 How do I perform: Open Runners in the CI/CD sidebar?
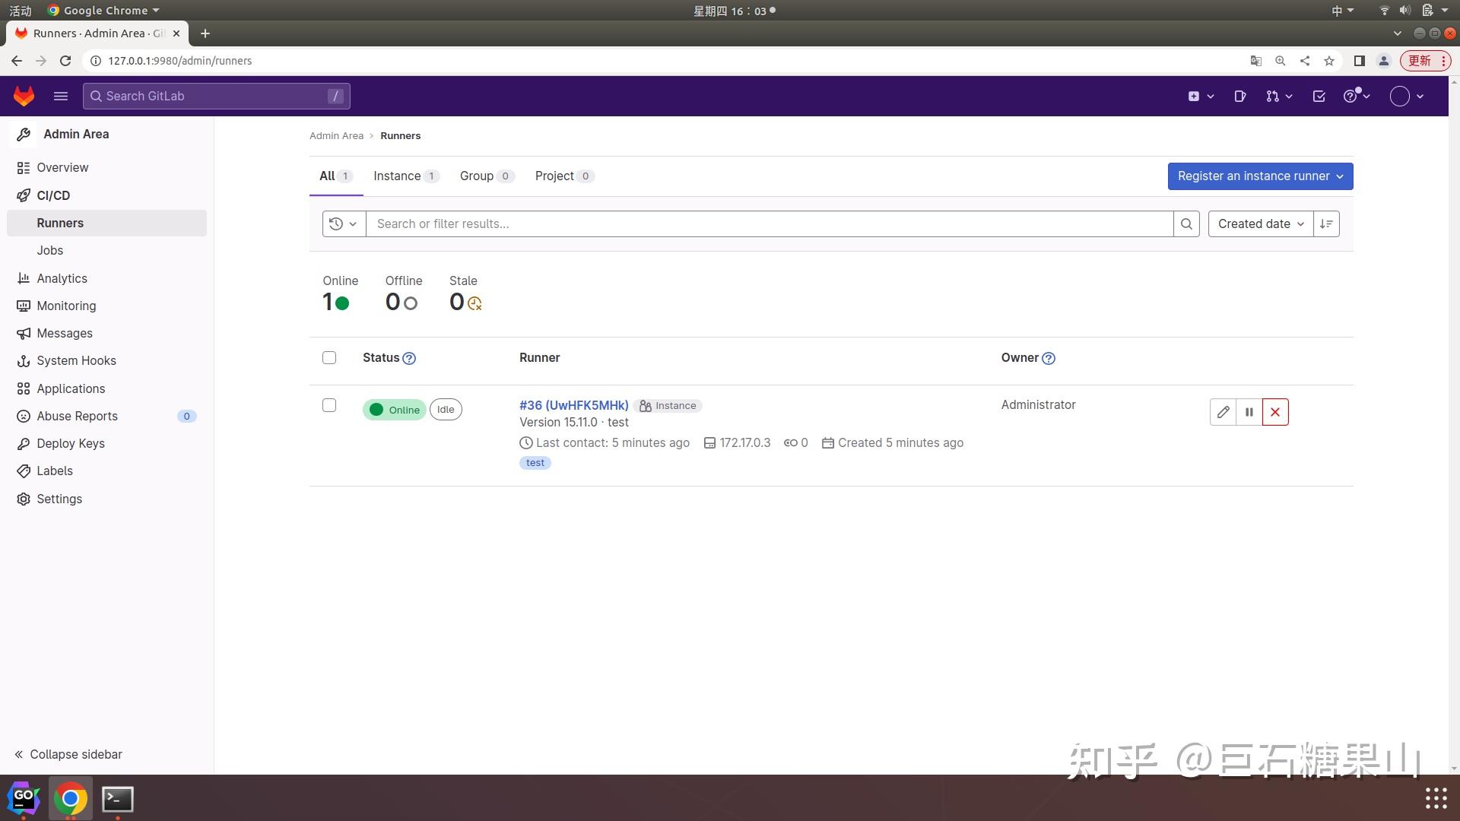point(59,223)
